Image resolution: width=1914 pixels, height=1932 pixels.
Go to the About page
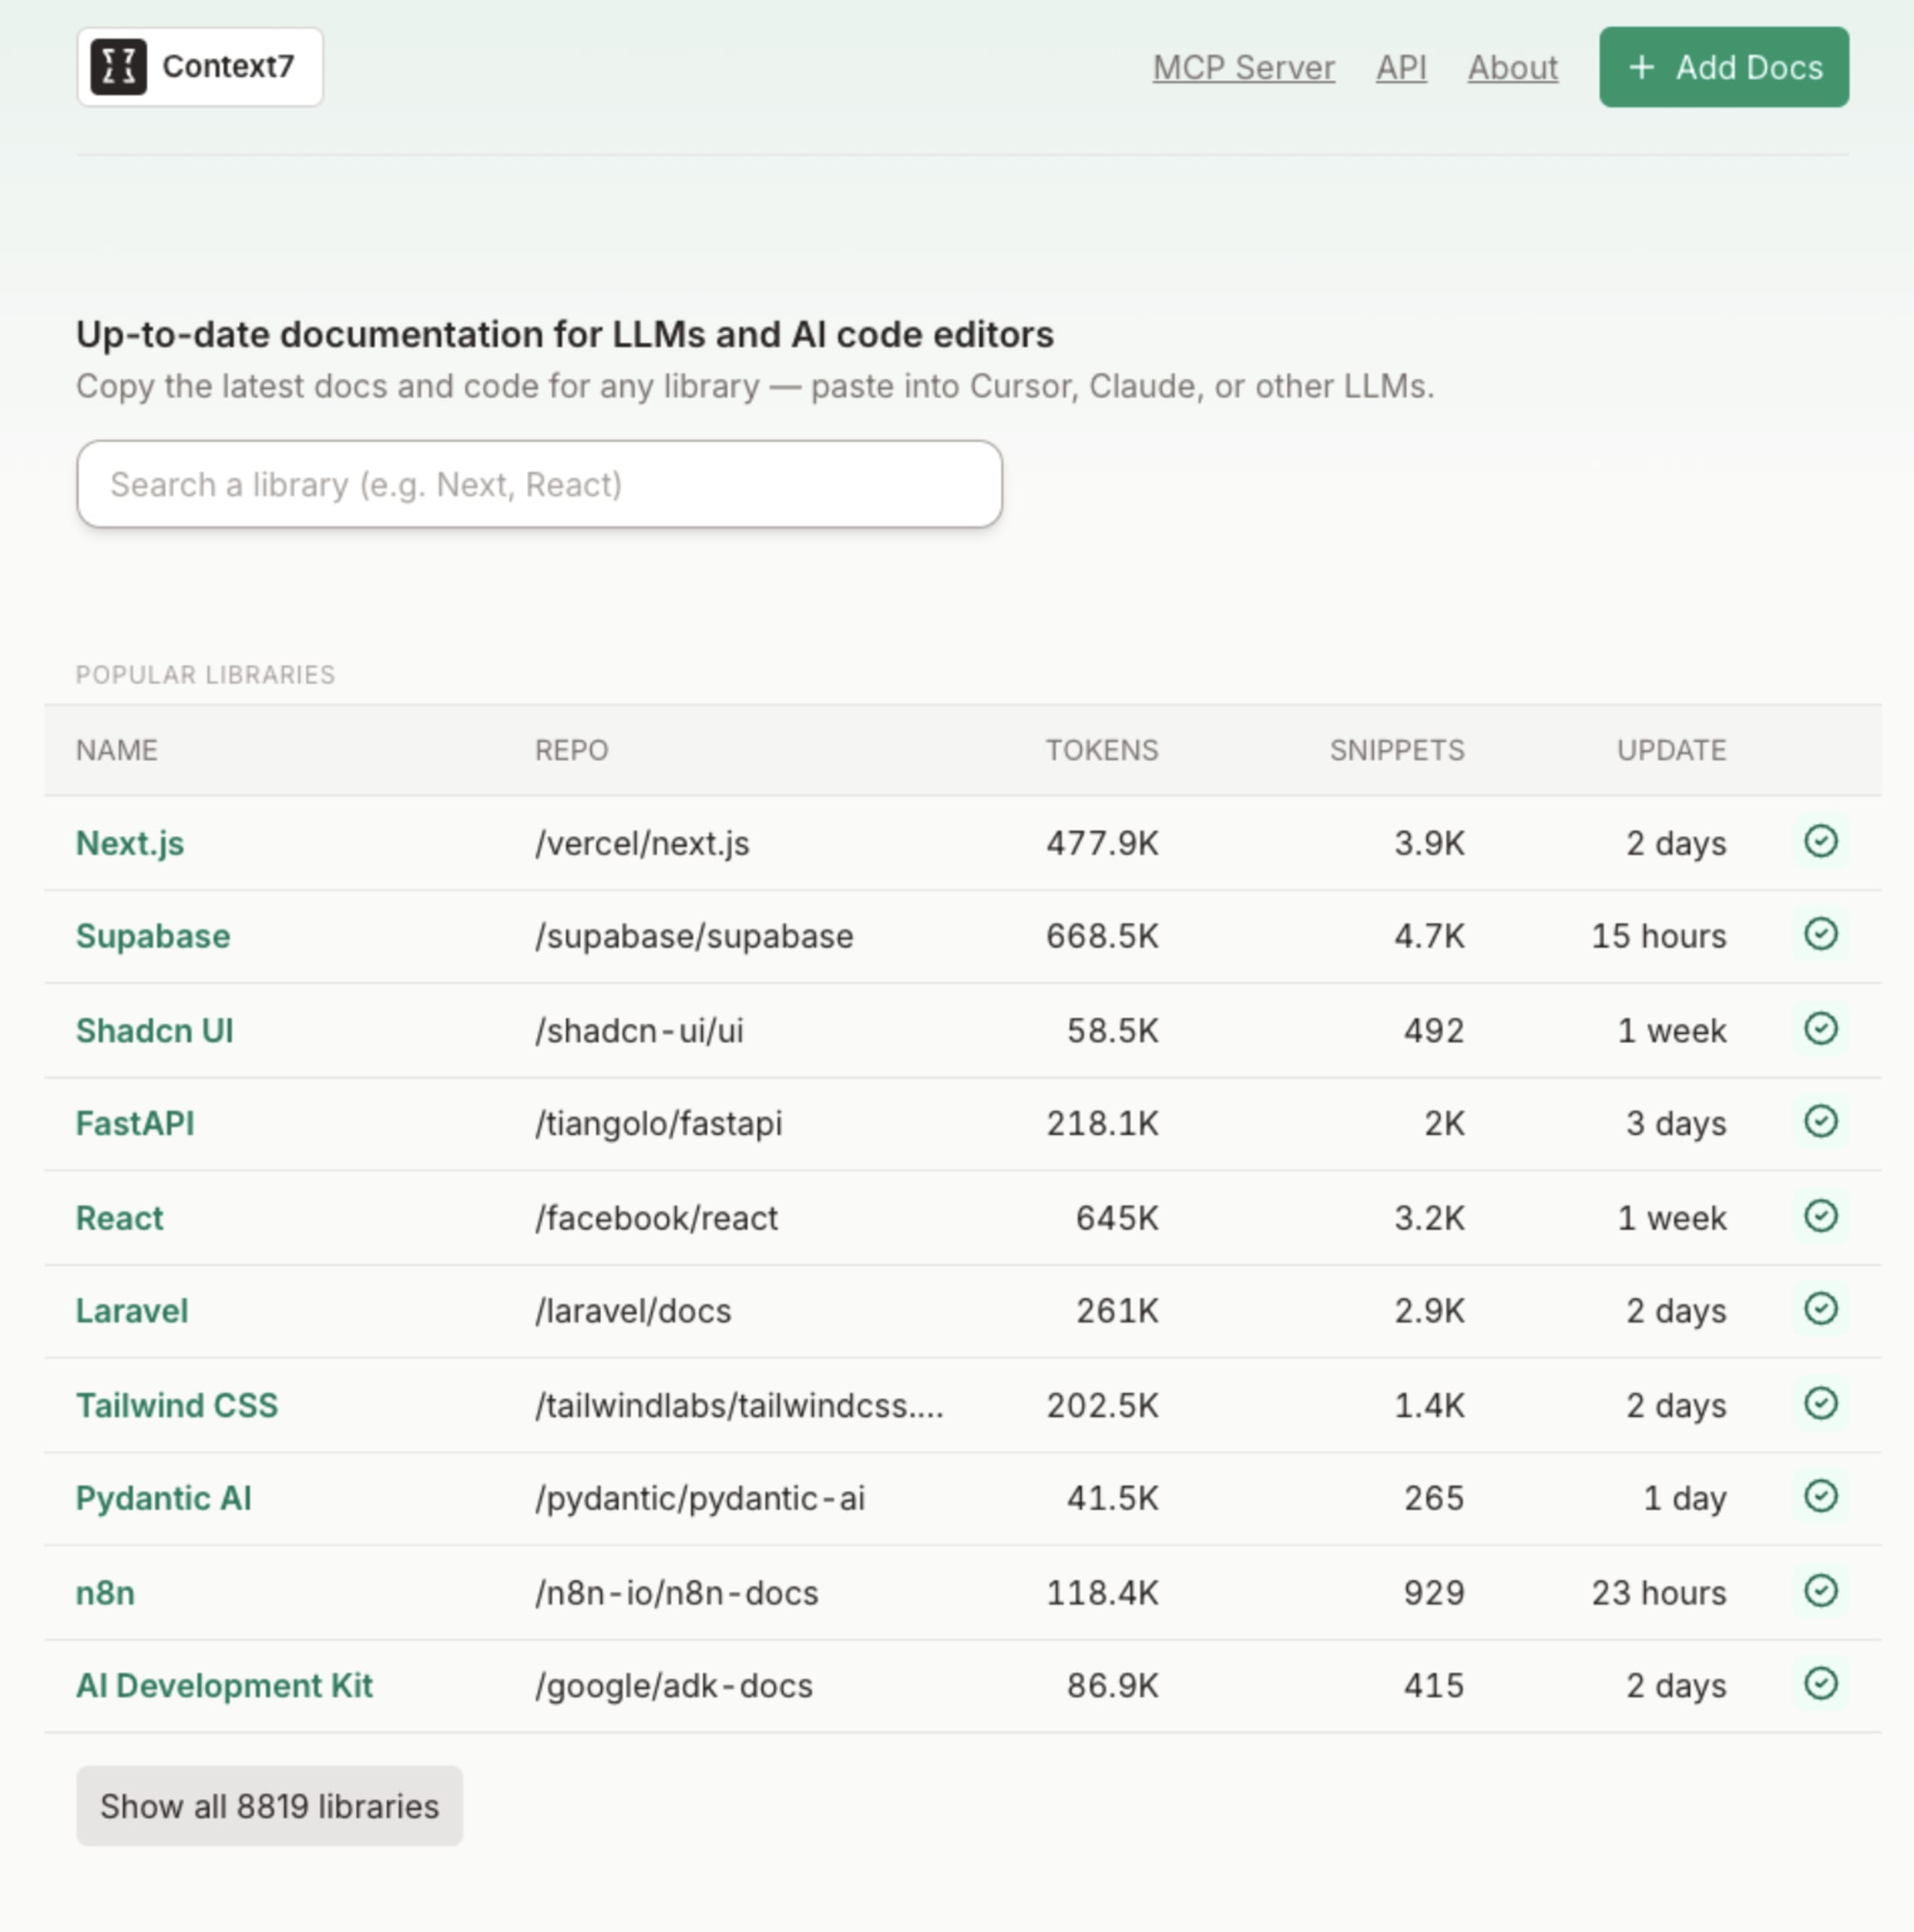click(x=1512, y=67)
